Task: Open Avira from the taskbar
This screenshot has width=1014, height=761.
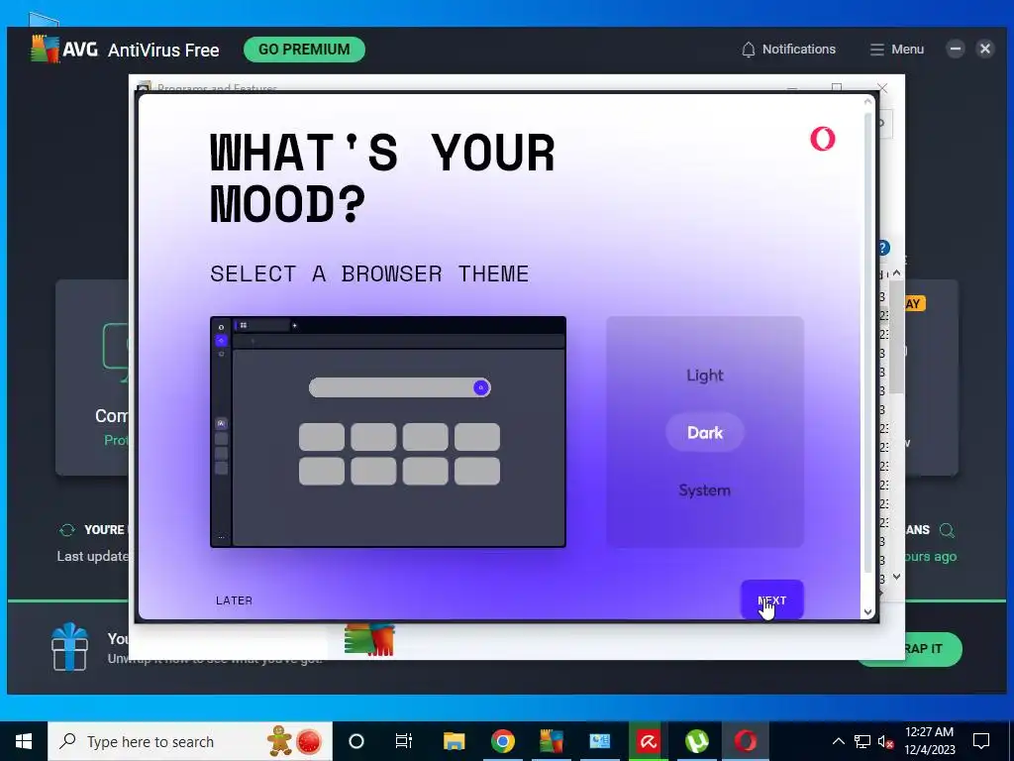Action: (648, 741)
